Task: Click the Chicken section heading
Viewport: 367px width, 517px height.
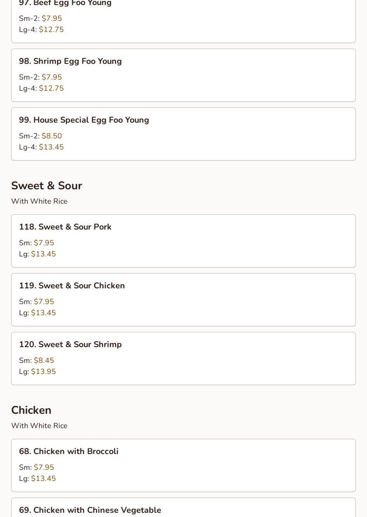Action: pos(31,410)
